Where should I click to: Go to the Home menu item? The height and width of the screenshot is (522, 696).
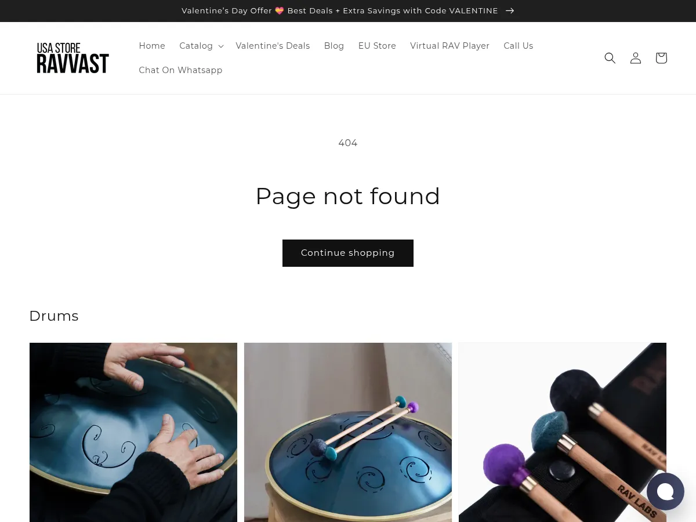point(152,46)
